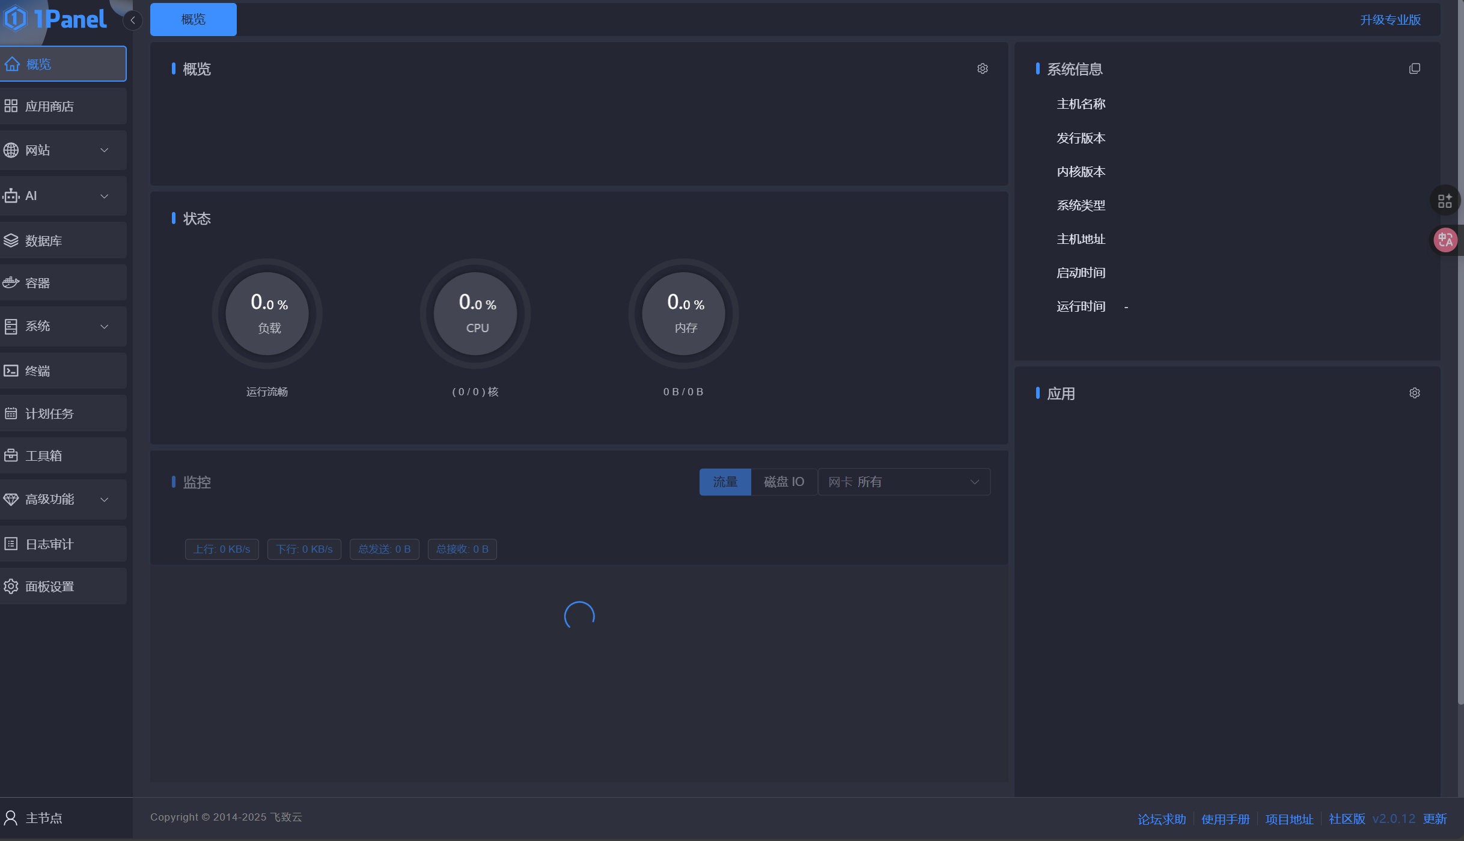1464x841 pixels.
Task: Open overview settings gear icon
Action: pyautogui.click(x=982, y=68)
